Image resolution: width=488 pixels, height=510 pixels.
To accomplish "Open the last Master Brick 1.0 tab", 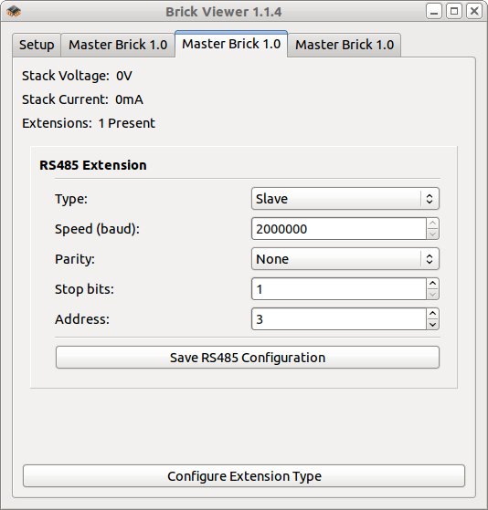I will tap(345, 45).
